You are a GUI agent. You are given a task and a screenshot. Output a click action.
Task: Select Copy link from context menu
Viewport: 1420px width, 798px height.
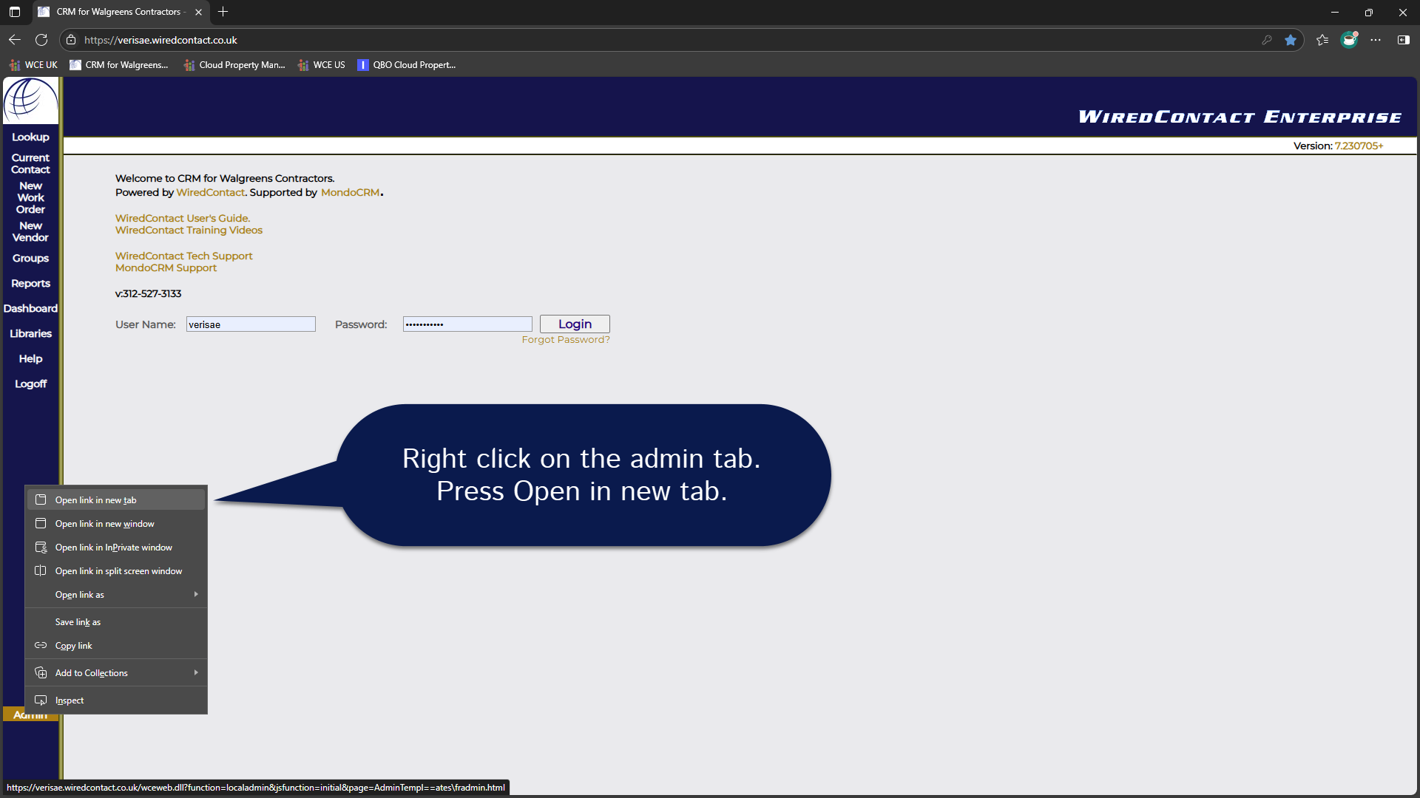(74, 646)
